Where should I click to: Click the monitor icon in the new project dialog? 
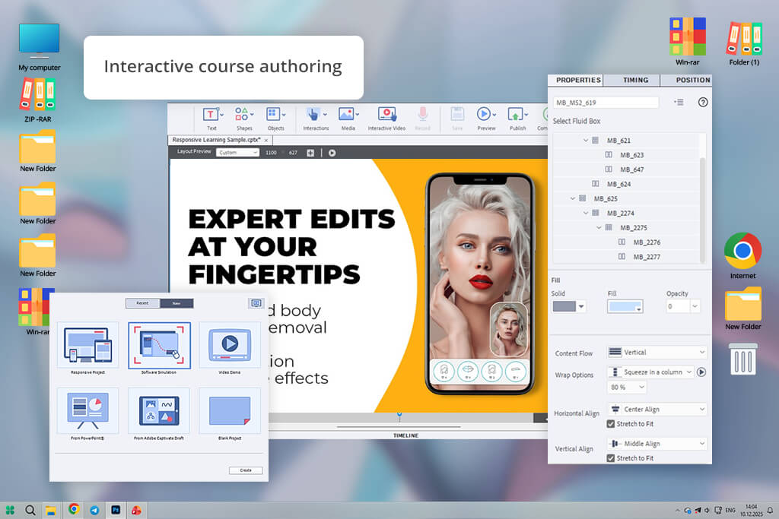[x=256, y=303]
